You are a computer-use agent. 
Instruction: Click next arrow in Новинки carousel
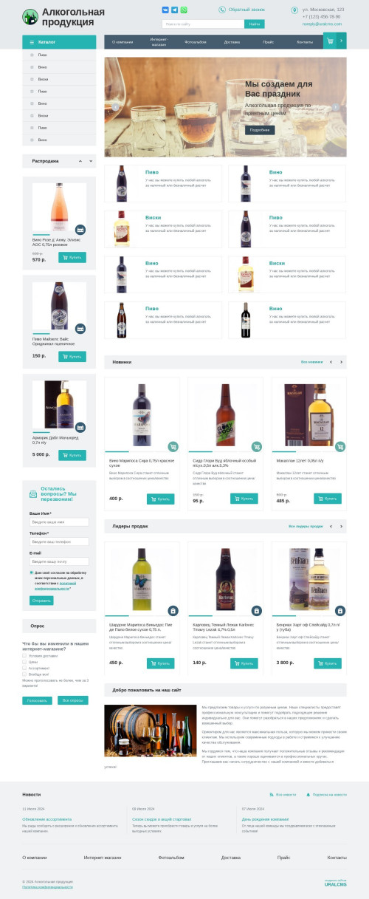click(x=341, y=362)
